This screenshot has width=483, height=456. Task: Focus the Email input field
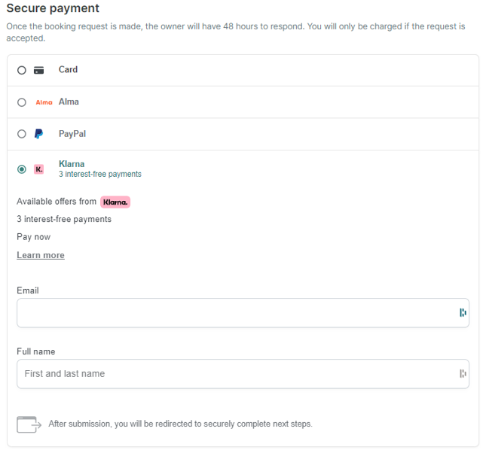coord(243,313)
